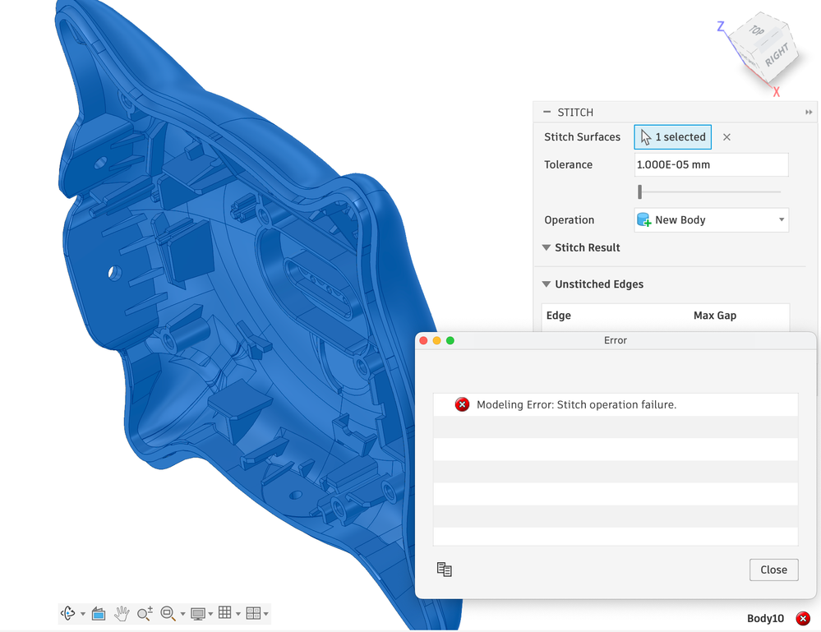Click the Edge column header

click(558, 316)
